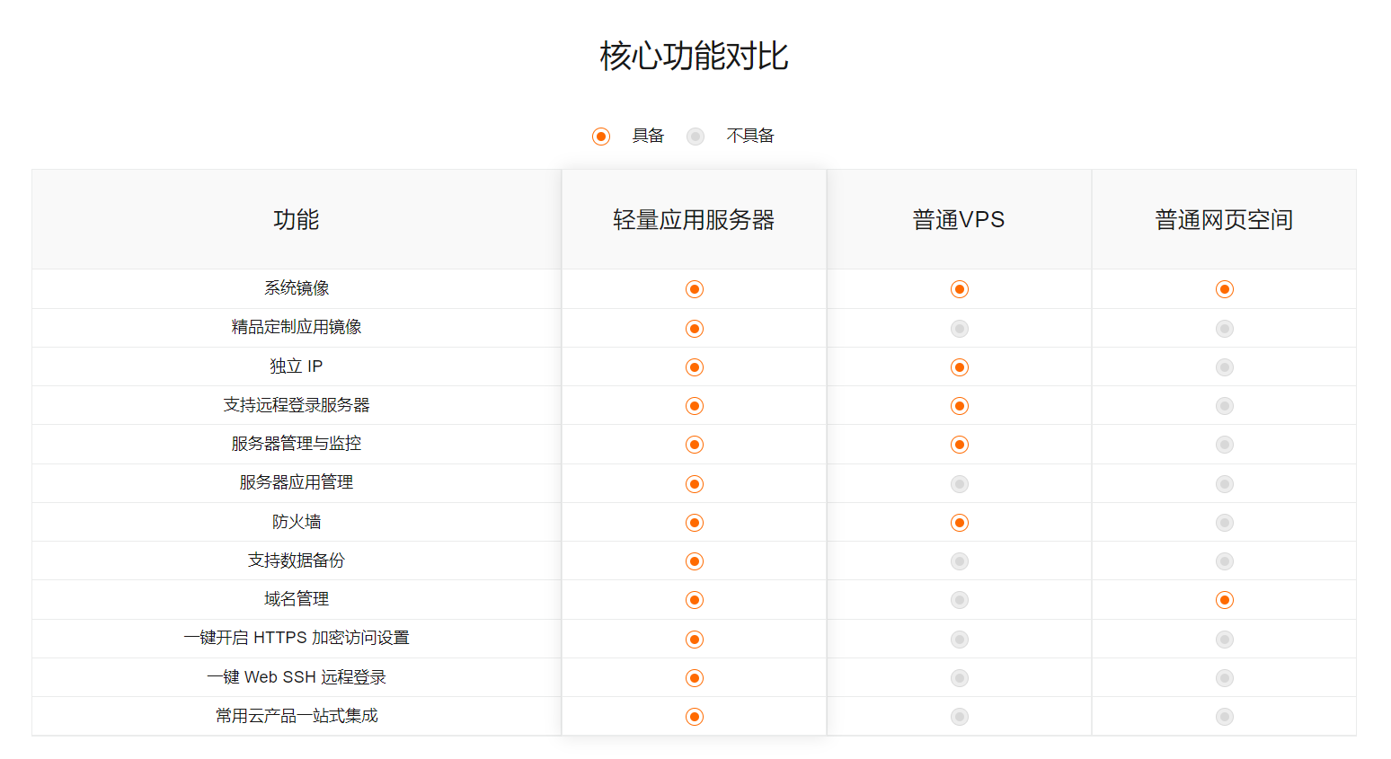
Task: Click 支持远程登录服务器 indicator under 轻量应用服务器
Action: [695, 406]
